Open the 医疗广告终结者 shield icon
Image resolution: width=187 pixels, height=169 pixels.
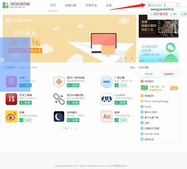59,82
